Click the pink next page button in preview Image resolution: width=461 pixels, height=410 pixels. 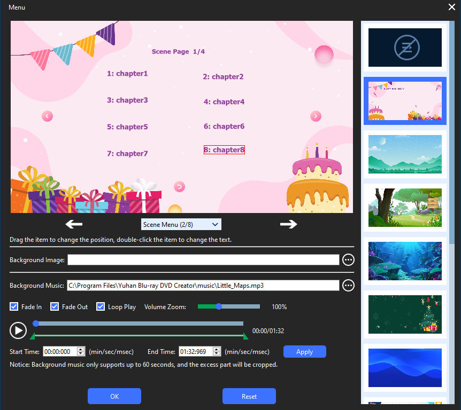tap(316, 116)
